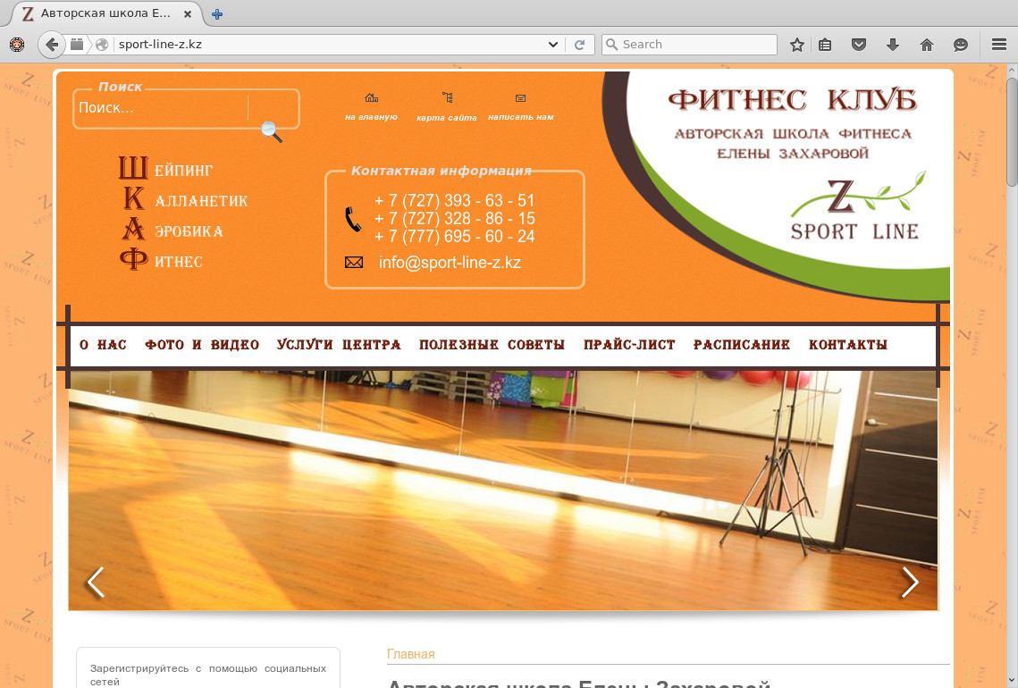Screen dimensions: 1018x688
Task: Save page to Pocket icon
Action: click(x=859, y=44)
